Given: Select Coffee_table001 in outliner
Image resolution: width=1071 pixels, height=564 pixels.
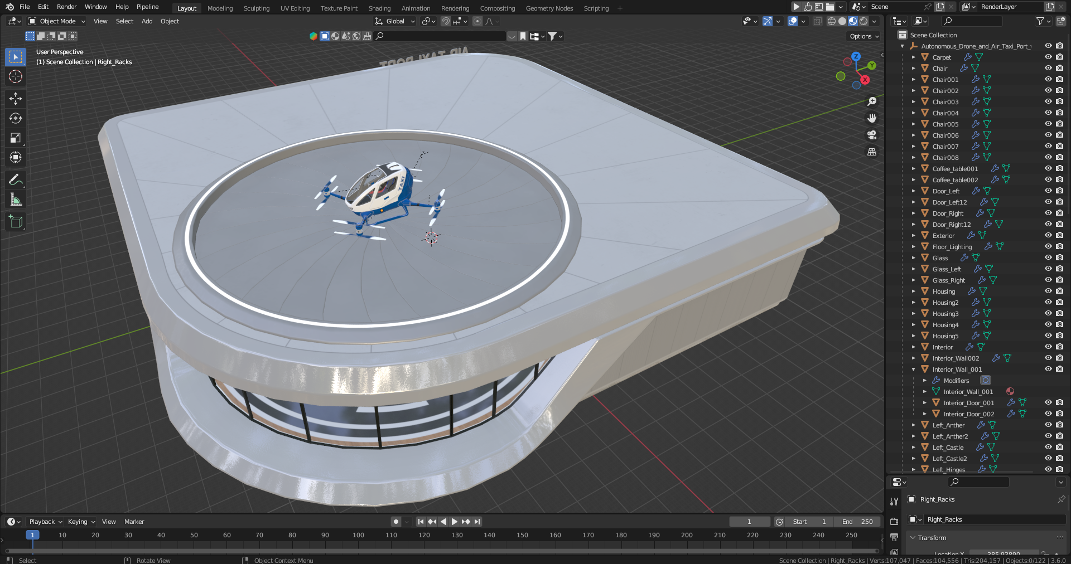Looking at the screenshot, I should (955, 169).
